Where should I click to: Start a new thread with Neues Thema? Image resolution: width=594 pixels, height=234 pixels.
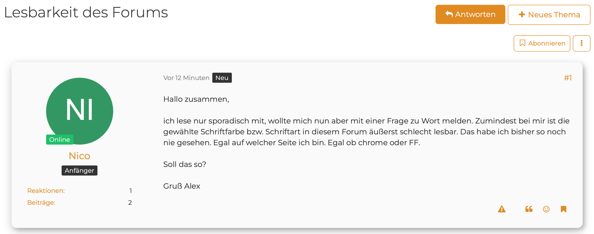[549, 15]
